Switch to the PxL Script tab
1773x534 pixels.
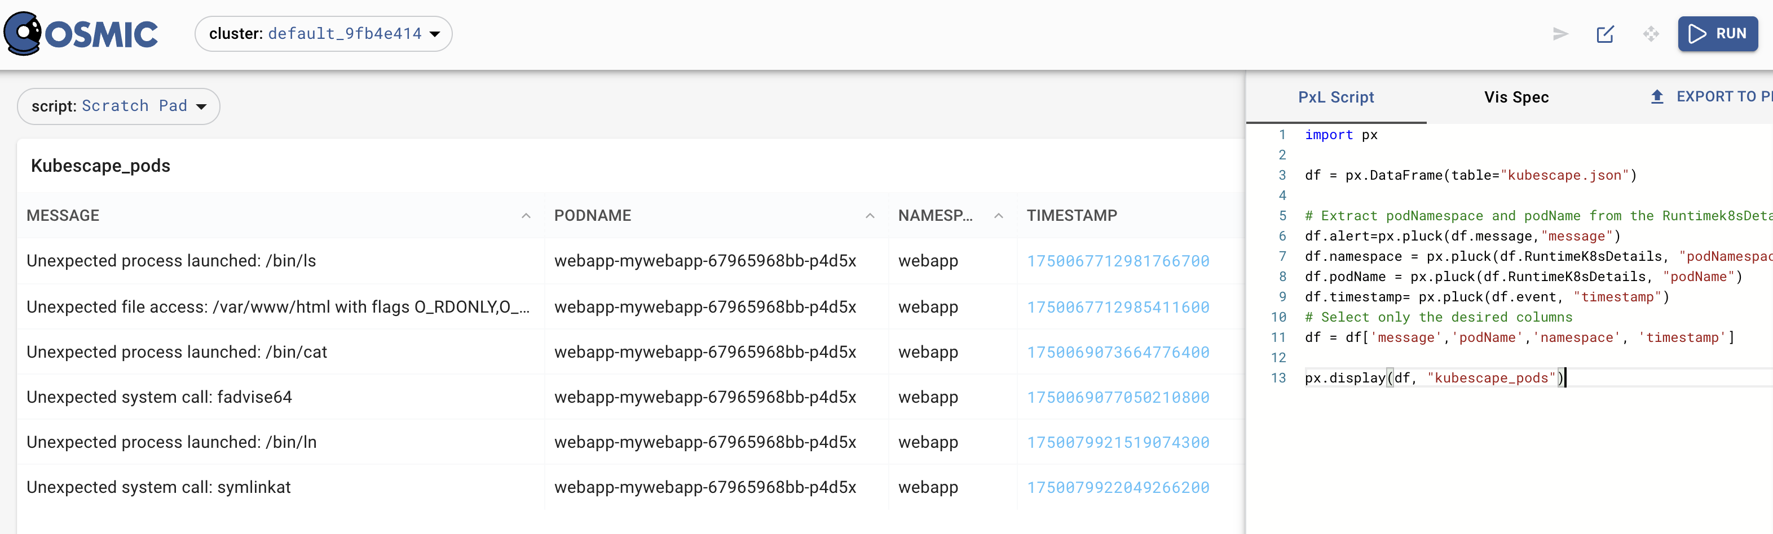point(1335,97)
